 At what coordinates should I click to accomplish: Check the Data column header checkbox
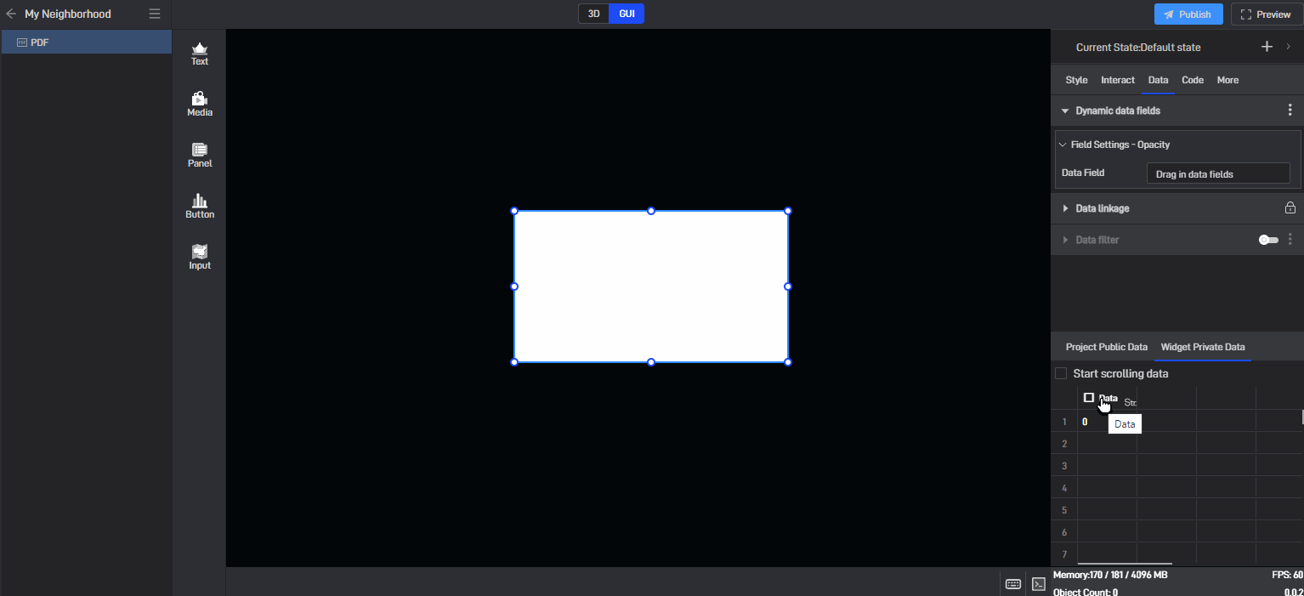pyautogui.click(x=1089, y=397)
